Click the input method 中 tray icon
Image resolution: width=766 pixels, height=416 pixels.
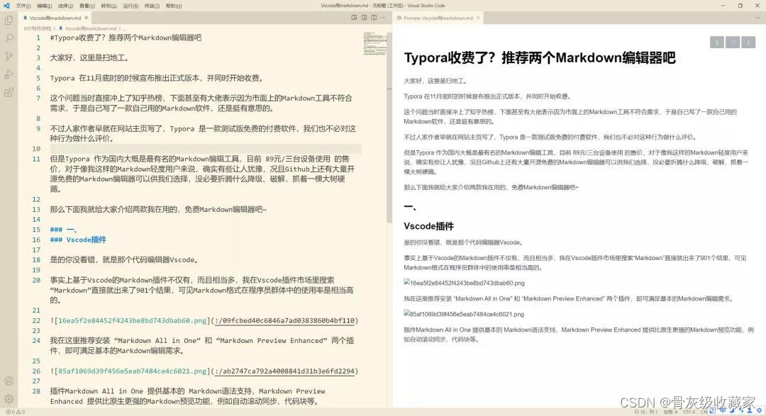pyautogui.click(x=723, y=410)
